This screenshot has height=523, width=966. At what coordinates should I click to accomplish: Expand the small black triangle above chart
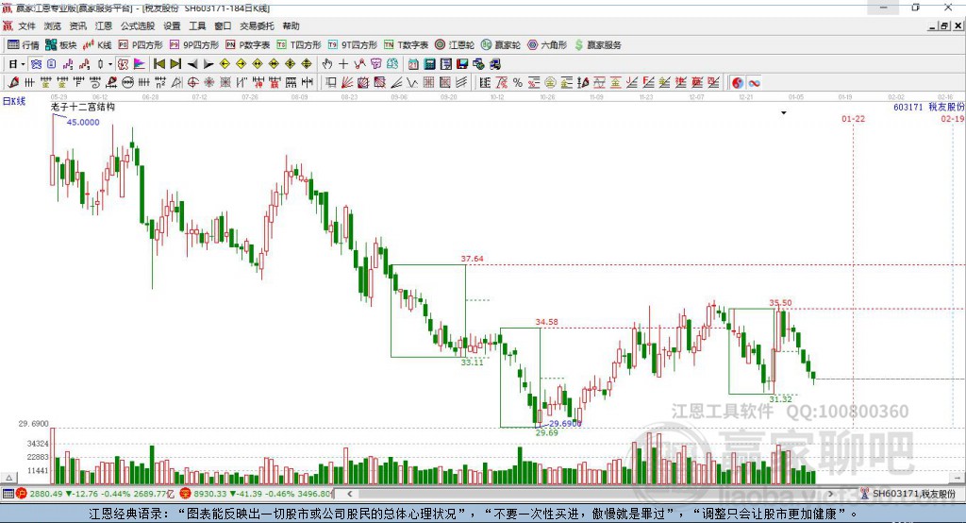pyautogui.click(x=784, y=113)
